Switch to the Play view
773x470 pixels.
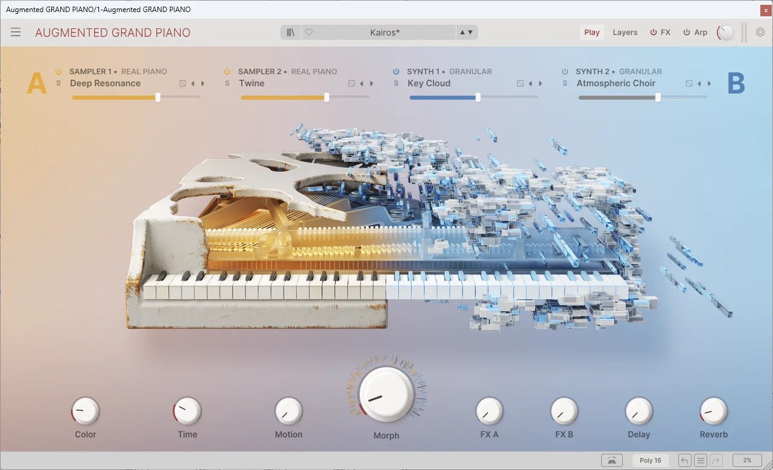click(592, 33)
